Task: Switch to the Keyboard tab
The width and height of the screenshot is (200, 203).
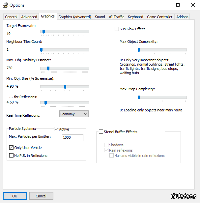Action: pyautogui.click(x=135, y=17)
